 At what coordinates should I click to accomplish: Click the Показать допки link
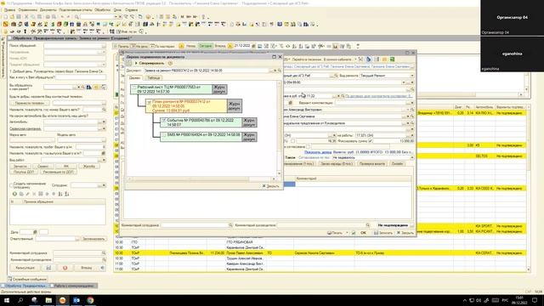tap(318, 152)
